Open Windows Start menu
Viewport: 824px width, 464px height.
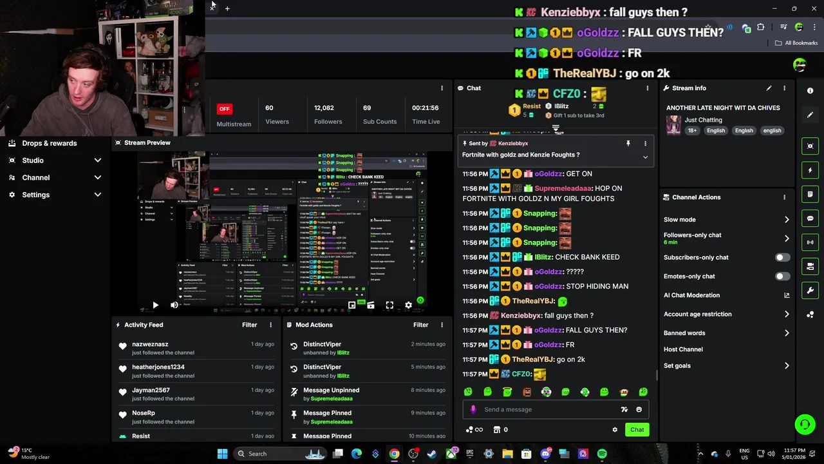[222, 454]
